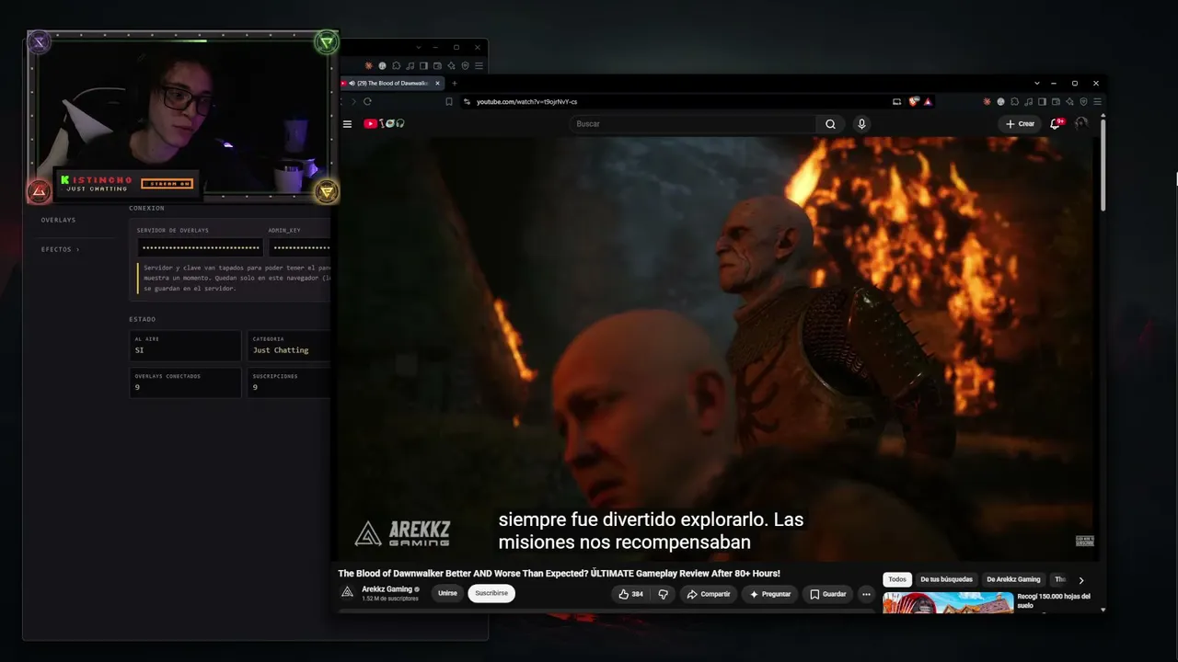This screenshot has height=662, width=1178.
Task: Click the site info icon beside the URL
Action: (x=467, y=101)
